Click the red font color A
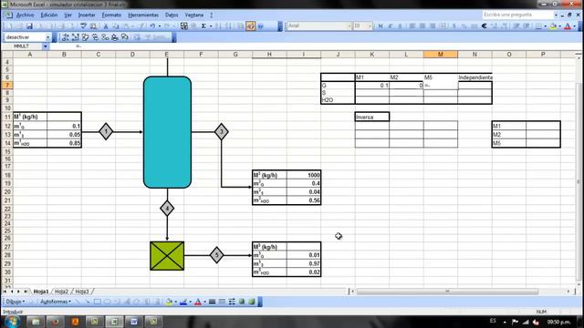This screenshot has width=584, height=328. click(x=568, y=26)
